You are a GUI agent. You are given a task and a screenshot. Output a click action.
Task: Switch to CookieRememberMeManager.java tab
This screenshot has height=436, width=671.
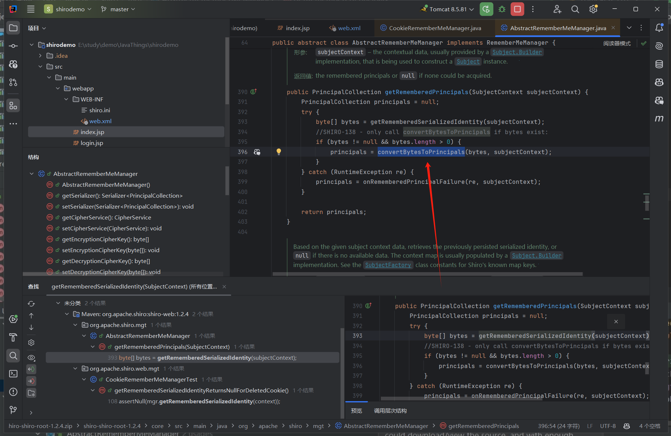431,28
